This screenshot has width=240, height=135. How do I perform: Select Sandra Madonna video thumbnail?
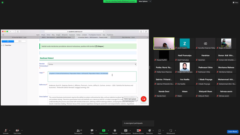164,43
